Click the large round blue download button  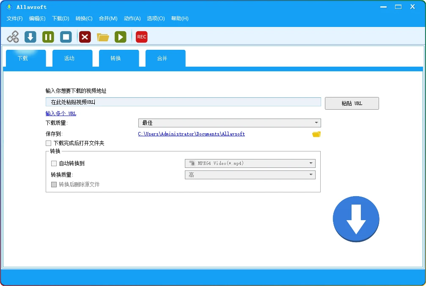coord(356,219)
